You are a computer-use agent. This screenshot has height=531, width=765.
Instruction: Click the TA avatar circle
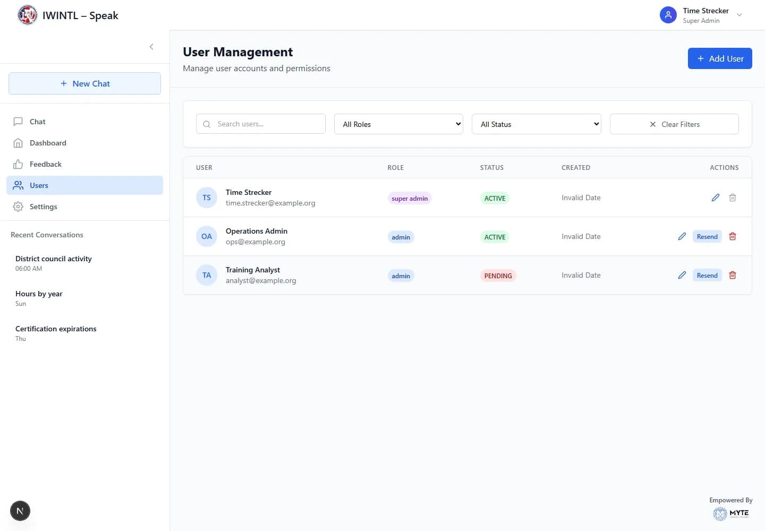207,275
